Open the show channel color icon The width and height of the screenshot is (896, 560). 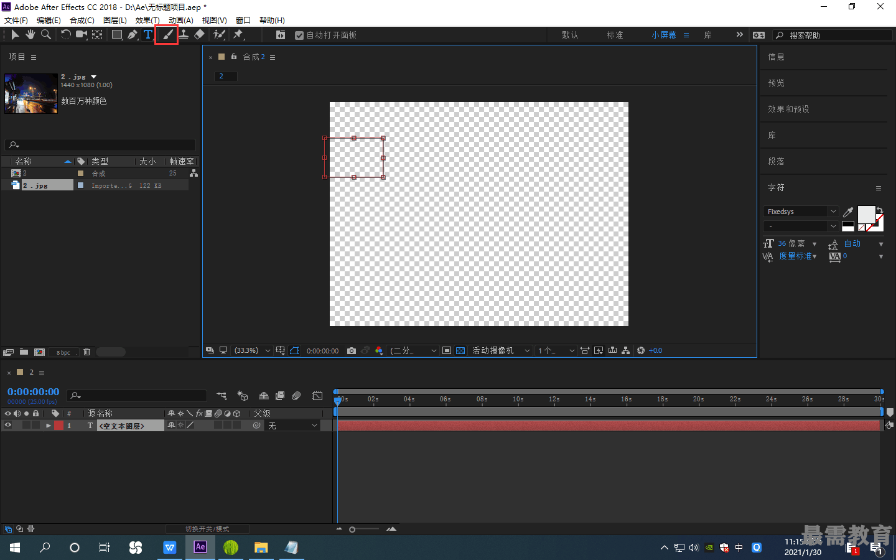[379, 351]
